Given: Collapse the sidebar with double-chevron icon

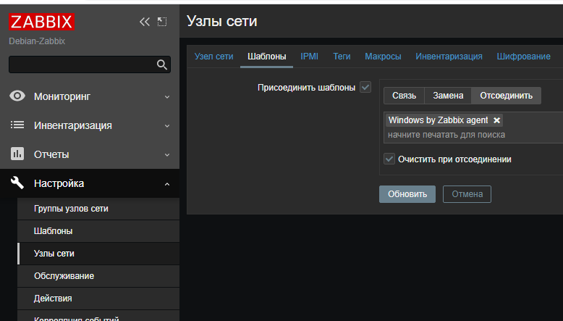Looking at the screenshot, I should click(x=145, y=22).
